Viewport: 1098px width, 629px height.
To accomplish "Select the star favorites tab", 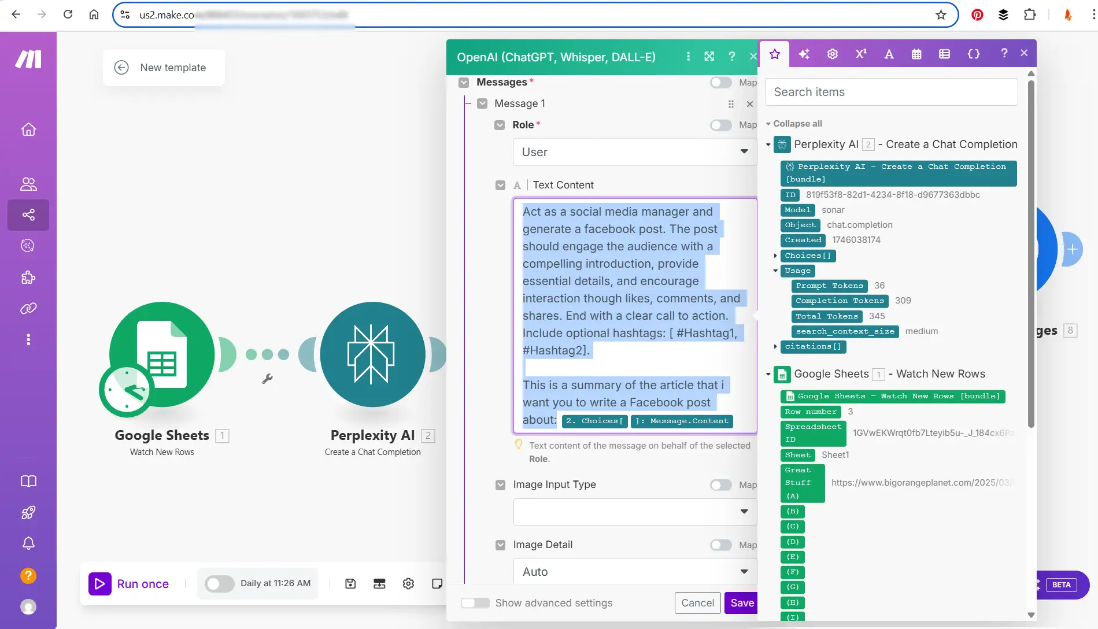I will click(x=775, y=54).
